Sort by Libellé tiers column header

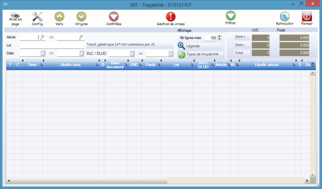point(70,65)
